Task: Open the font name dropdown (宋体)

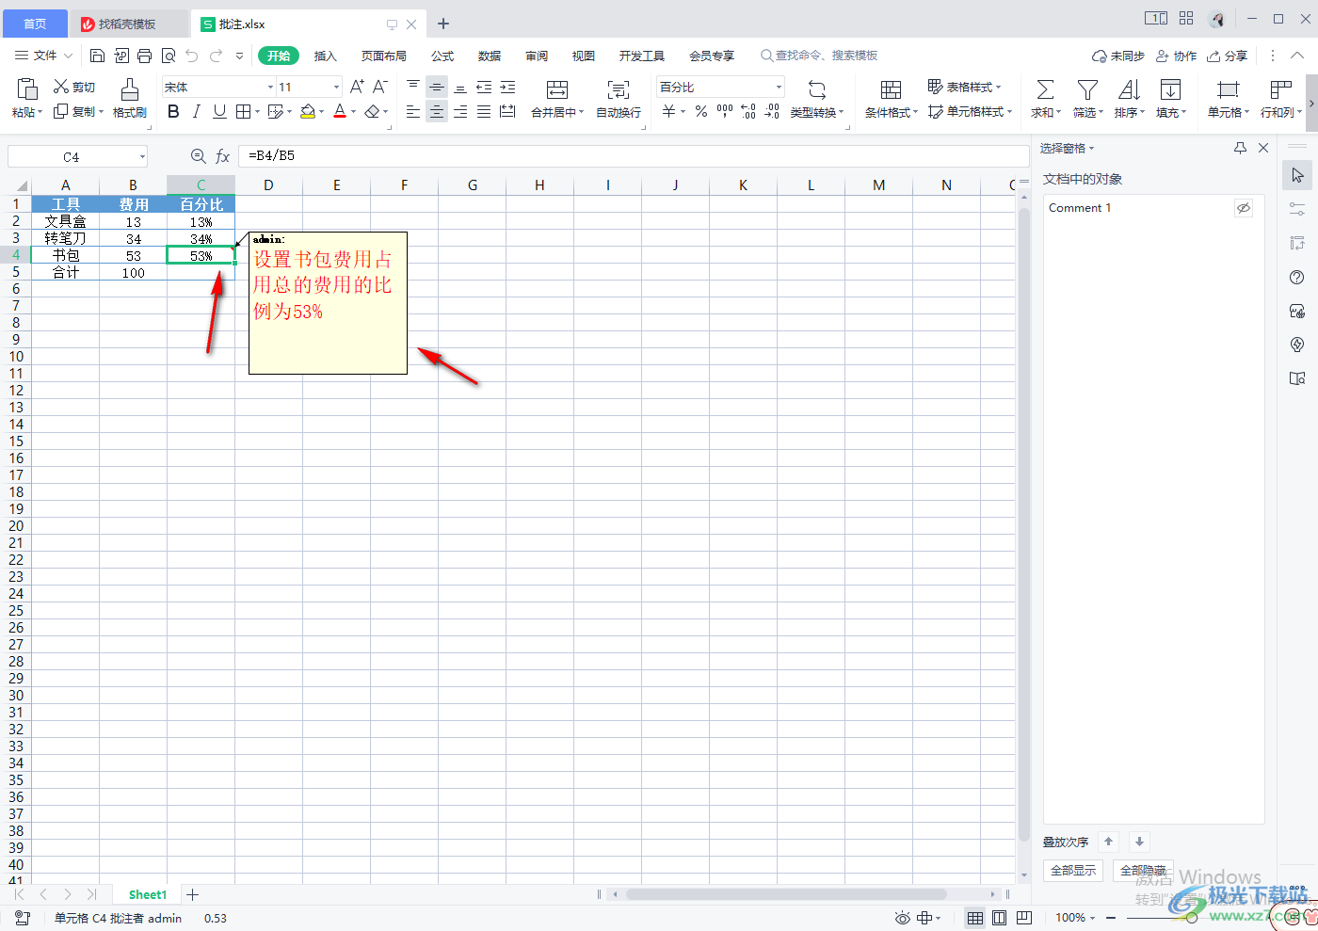Action: click(x=270, y=87)
